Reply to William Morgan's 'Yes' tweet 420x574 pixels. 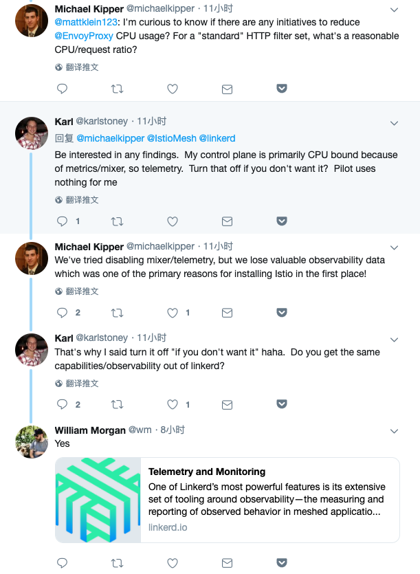pos(62,564)
